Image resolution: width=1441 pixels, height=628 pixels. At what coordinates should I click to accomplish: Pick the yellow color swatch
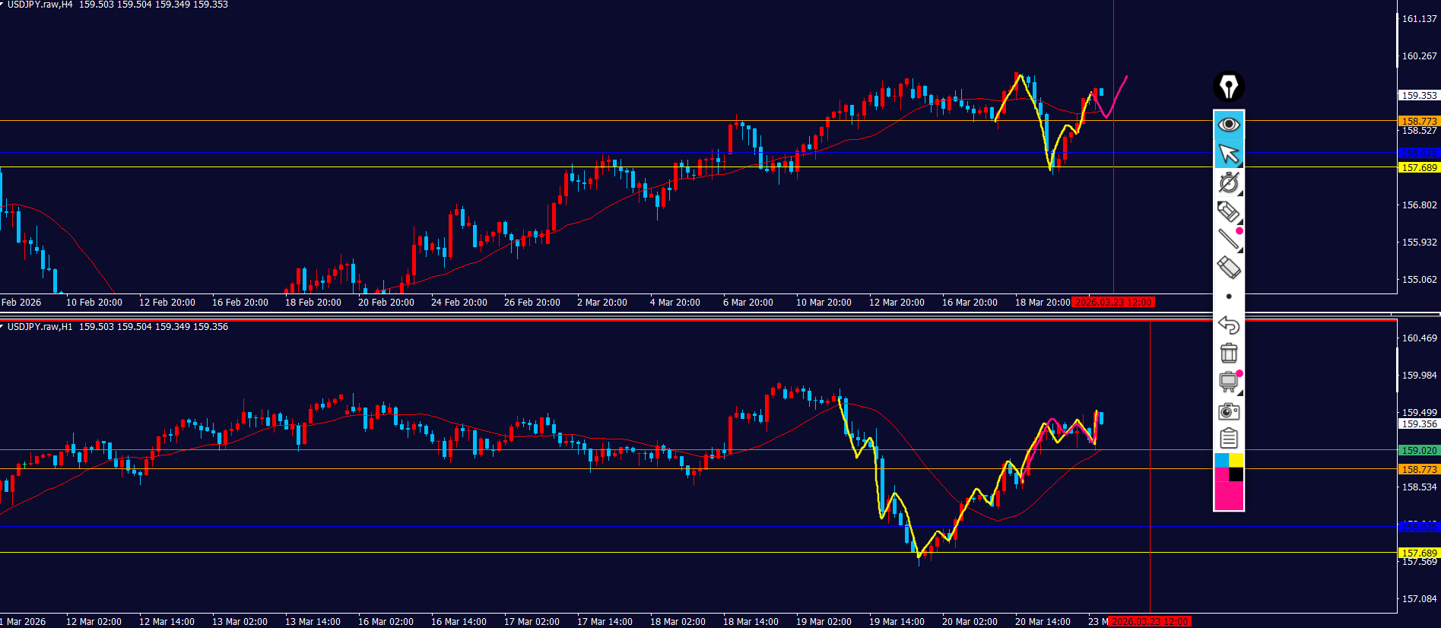(x=1236, y=460)
